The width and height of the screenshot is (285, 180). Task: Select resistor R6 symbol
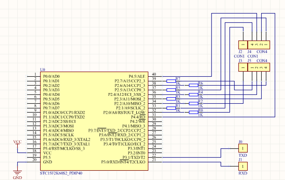click(x=194, y=86)
